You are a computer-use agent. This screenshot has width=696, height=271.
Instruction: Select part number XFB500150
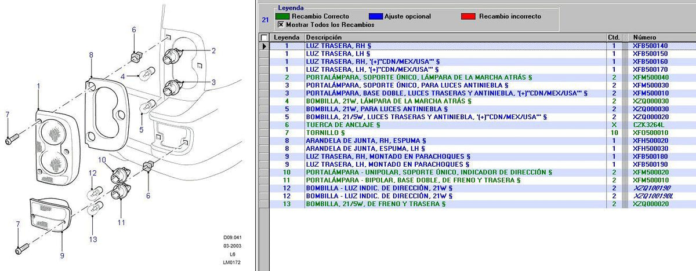650,53
